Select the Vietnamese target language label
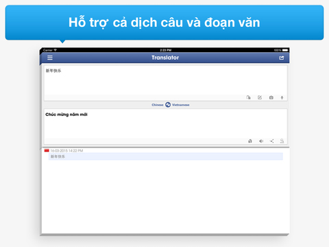 tap(180, 105)
